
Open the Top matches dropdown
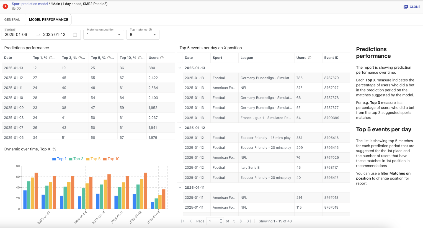click(143, 35)
